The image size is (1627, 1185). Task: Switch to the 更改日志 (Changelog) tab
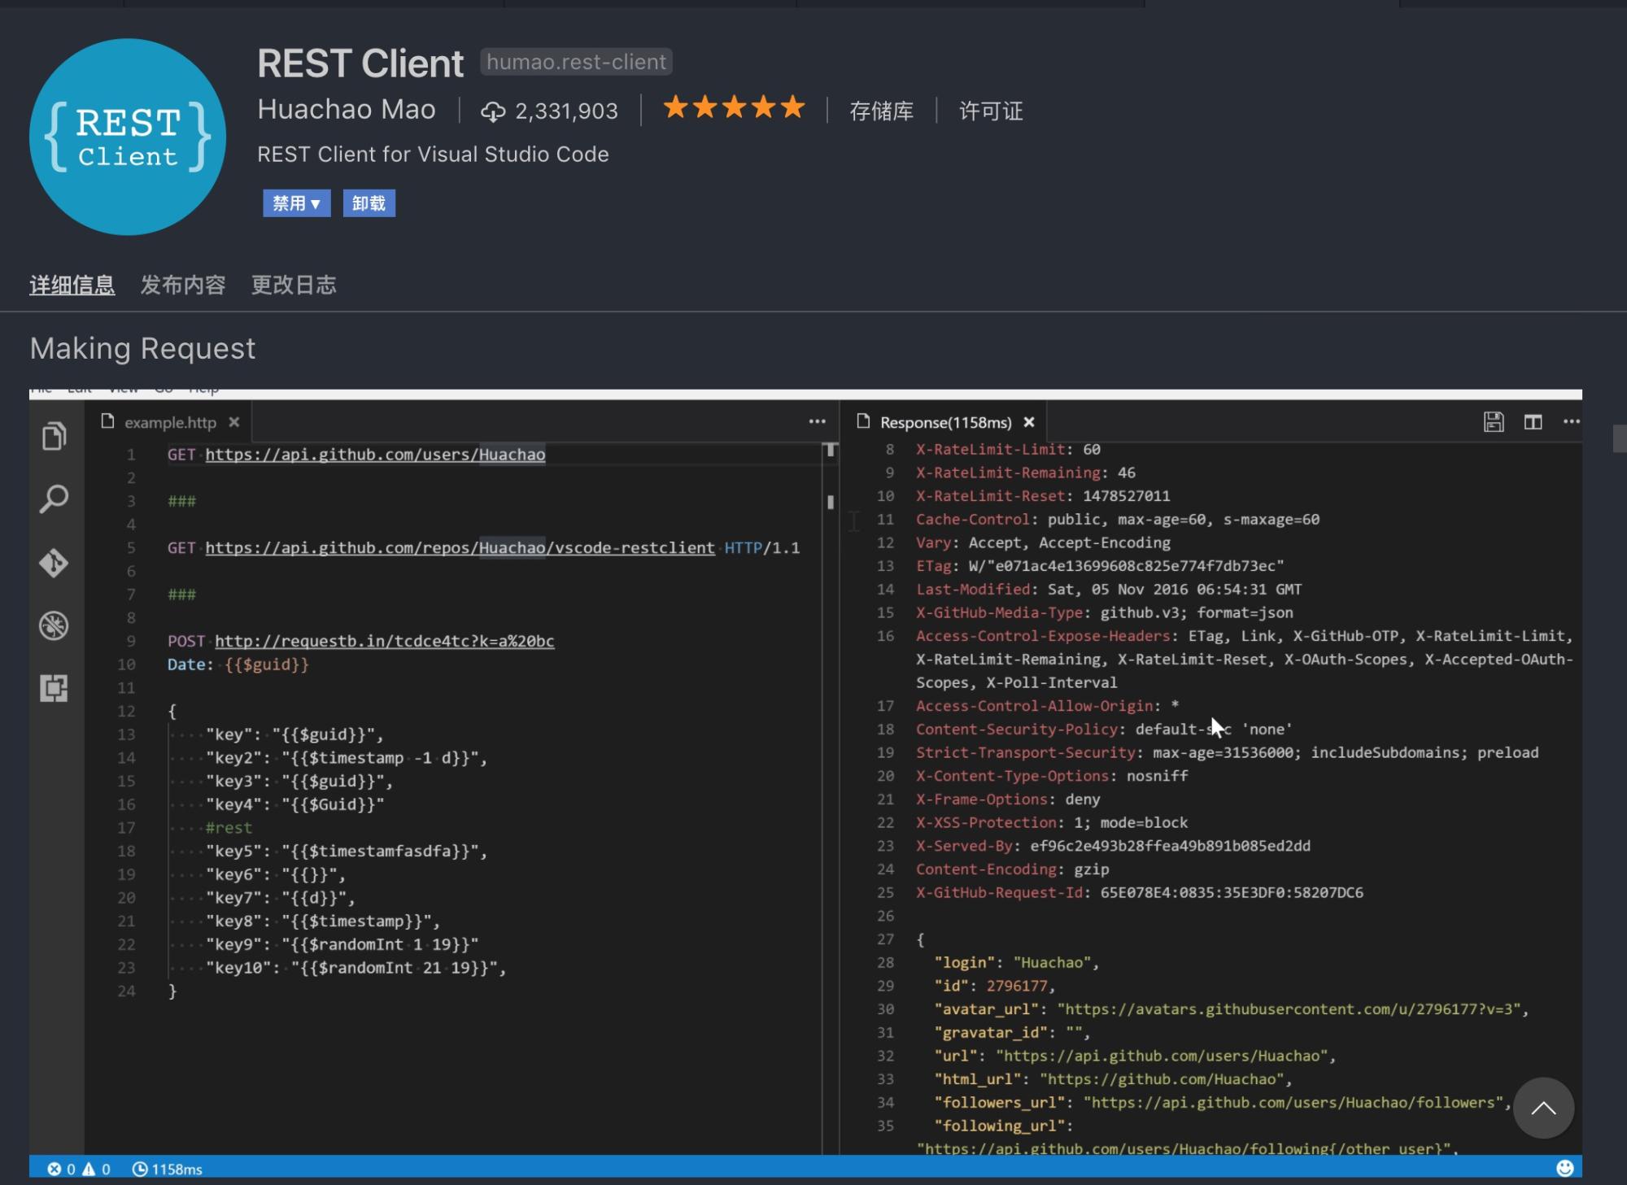293,285
